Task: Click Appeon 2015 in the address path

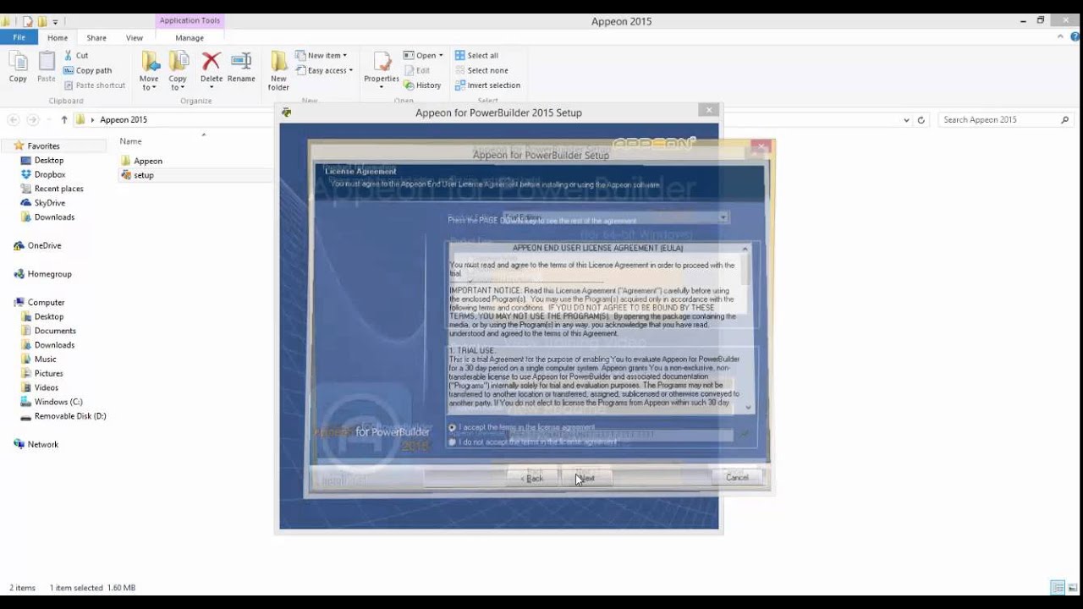Action: [x=124, y=120]
